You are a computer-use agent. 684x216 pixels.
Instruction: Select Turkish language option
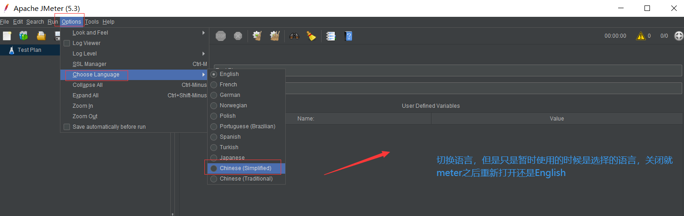pyautogui.click(x=246, y=147)
